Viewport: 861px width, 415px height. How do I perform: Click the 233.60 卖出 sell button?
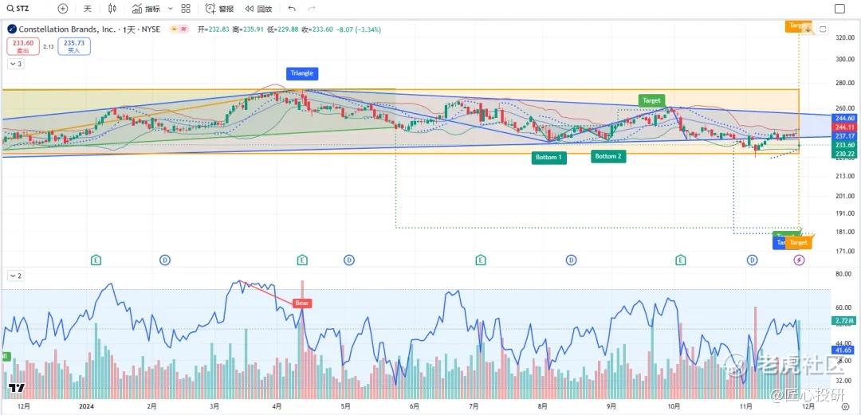23,47
